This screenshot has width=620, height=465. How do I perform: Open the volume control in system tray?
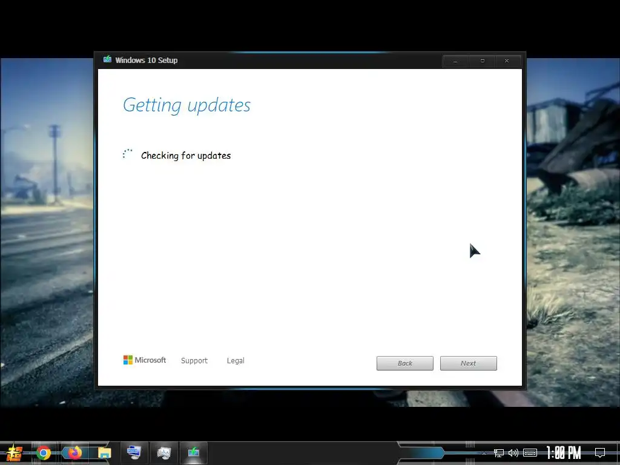tap(513, 453)
